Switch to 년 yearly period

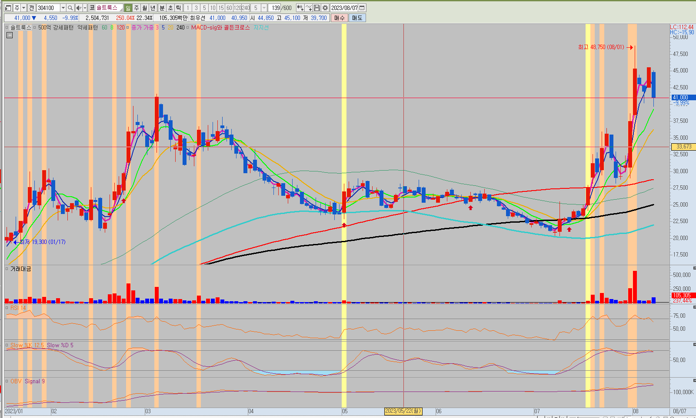tap(153, 8)
